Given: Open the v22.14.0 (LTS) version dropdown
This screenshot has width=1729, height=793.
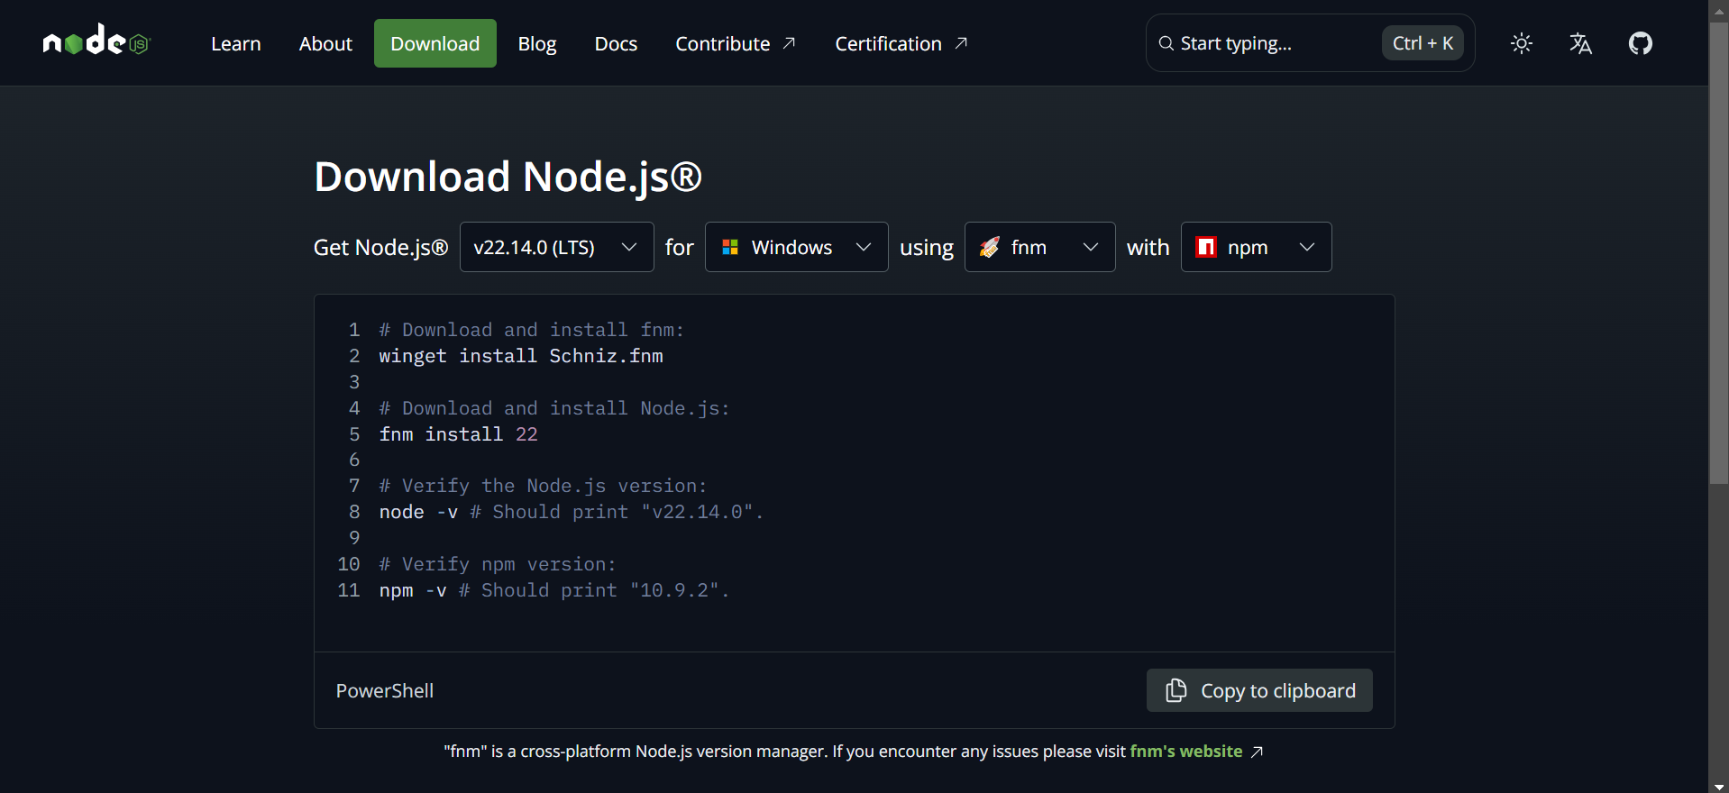Looking at the screenshot, I should pos(557,247).
